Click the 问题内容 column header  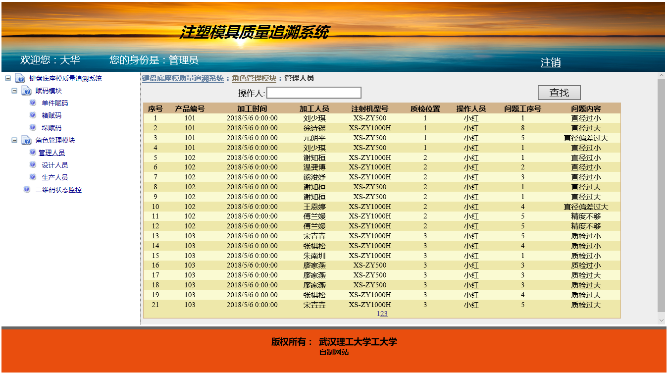click(586, 108)
